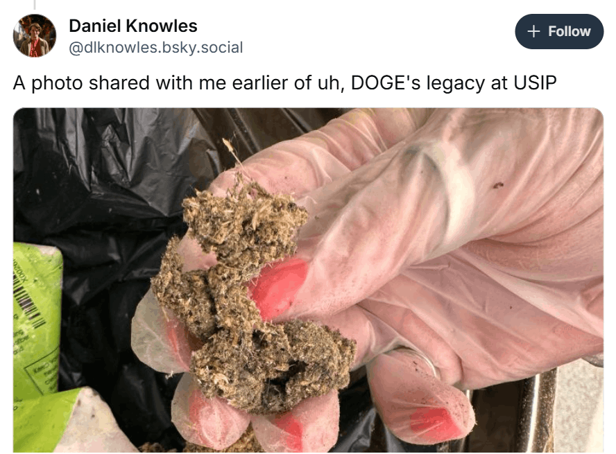Click the plus icon in Follow button
The height and width of the screenshot is (454, 616).
[533, 31]
